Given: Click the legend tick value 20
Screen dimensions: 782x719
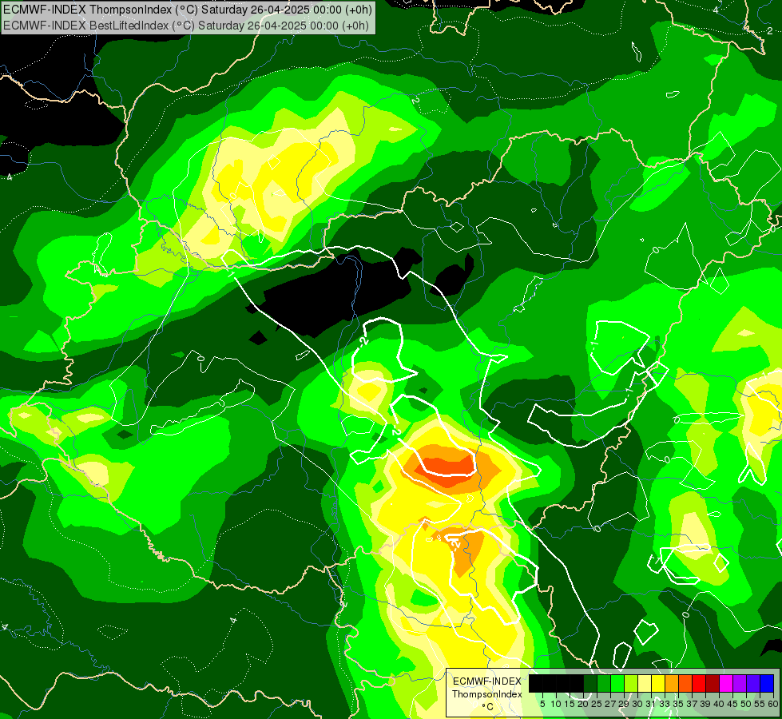Looking at the screenshot, I should click(x=583, y=704).
